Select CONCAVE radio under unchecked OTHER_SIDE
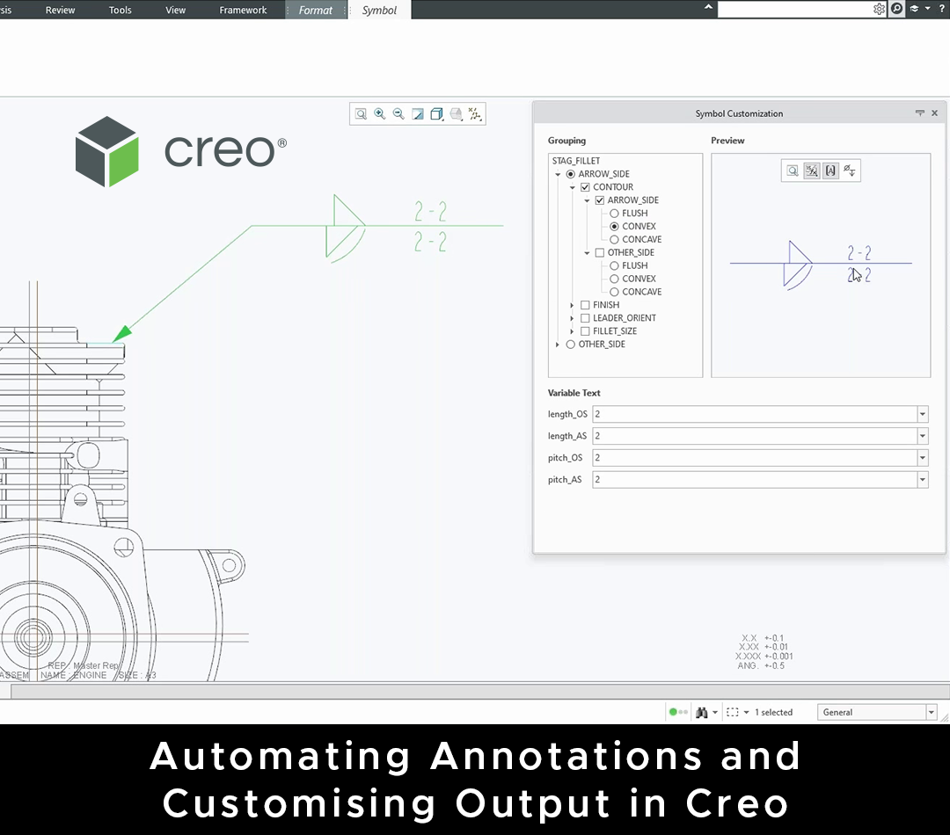The width and height of the screenshot is (950, 835). [x=614, y=292]
